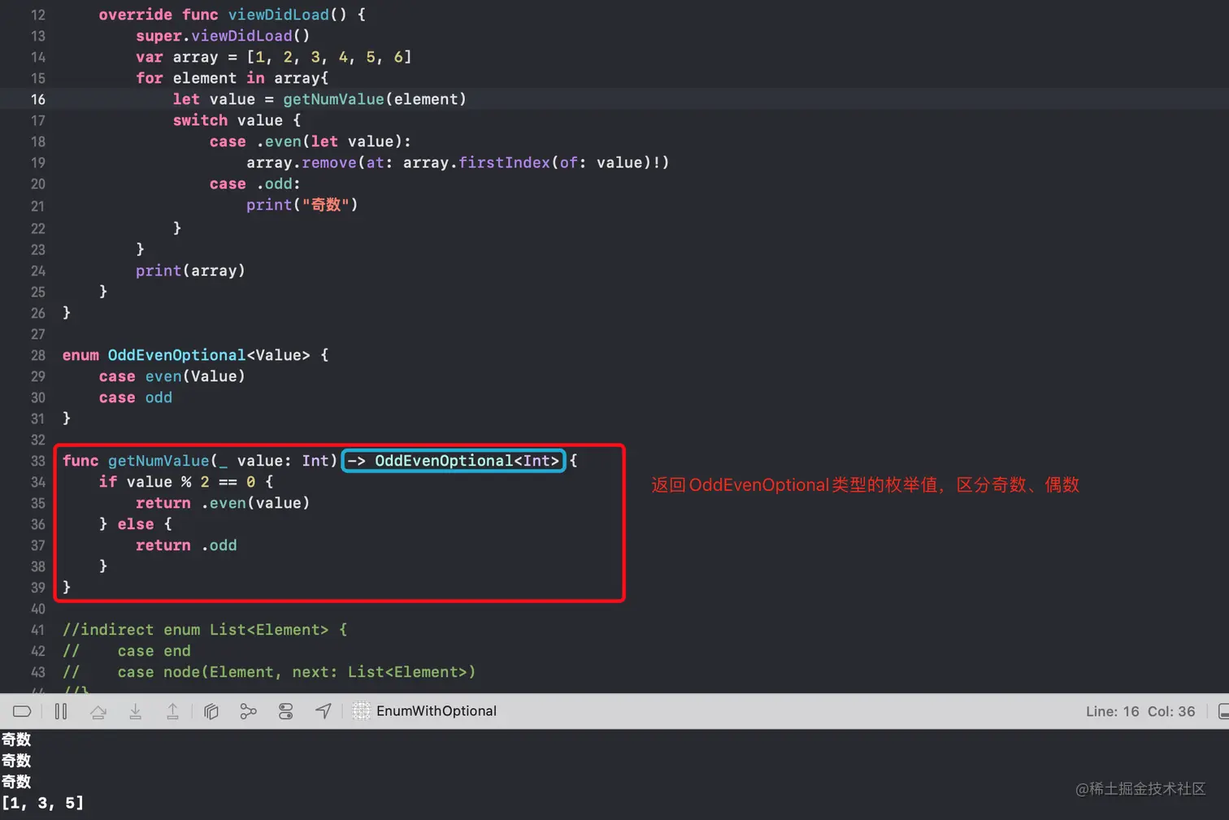Select the EnumWithOptional process label
This screenshot has width=1229, height=820.
pos(436,711)
